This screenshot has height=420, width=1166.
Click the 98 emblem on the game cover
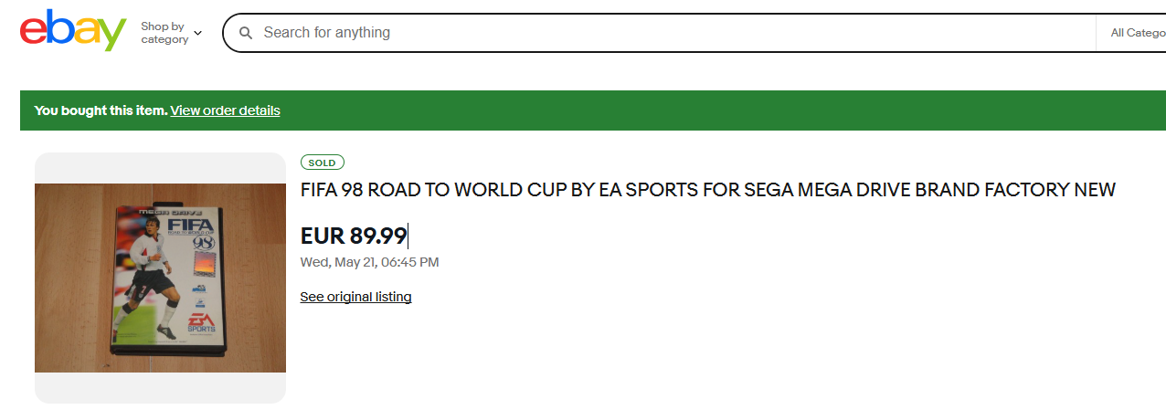point(204,244)
